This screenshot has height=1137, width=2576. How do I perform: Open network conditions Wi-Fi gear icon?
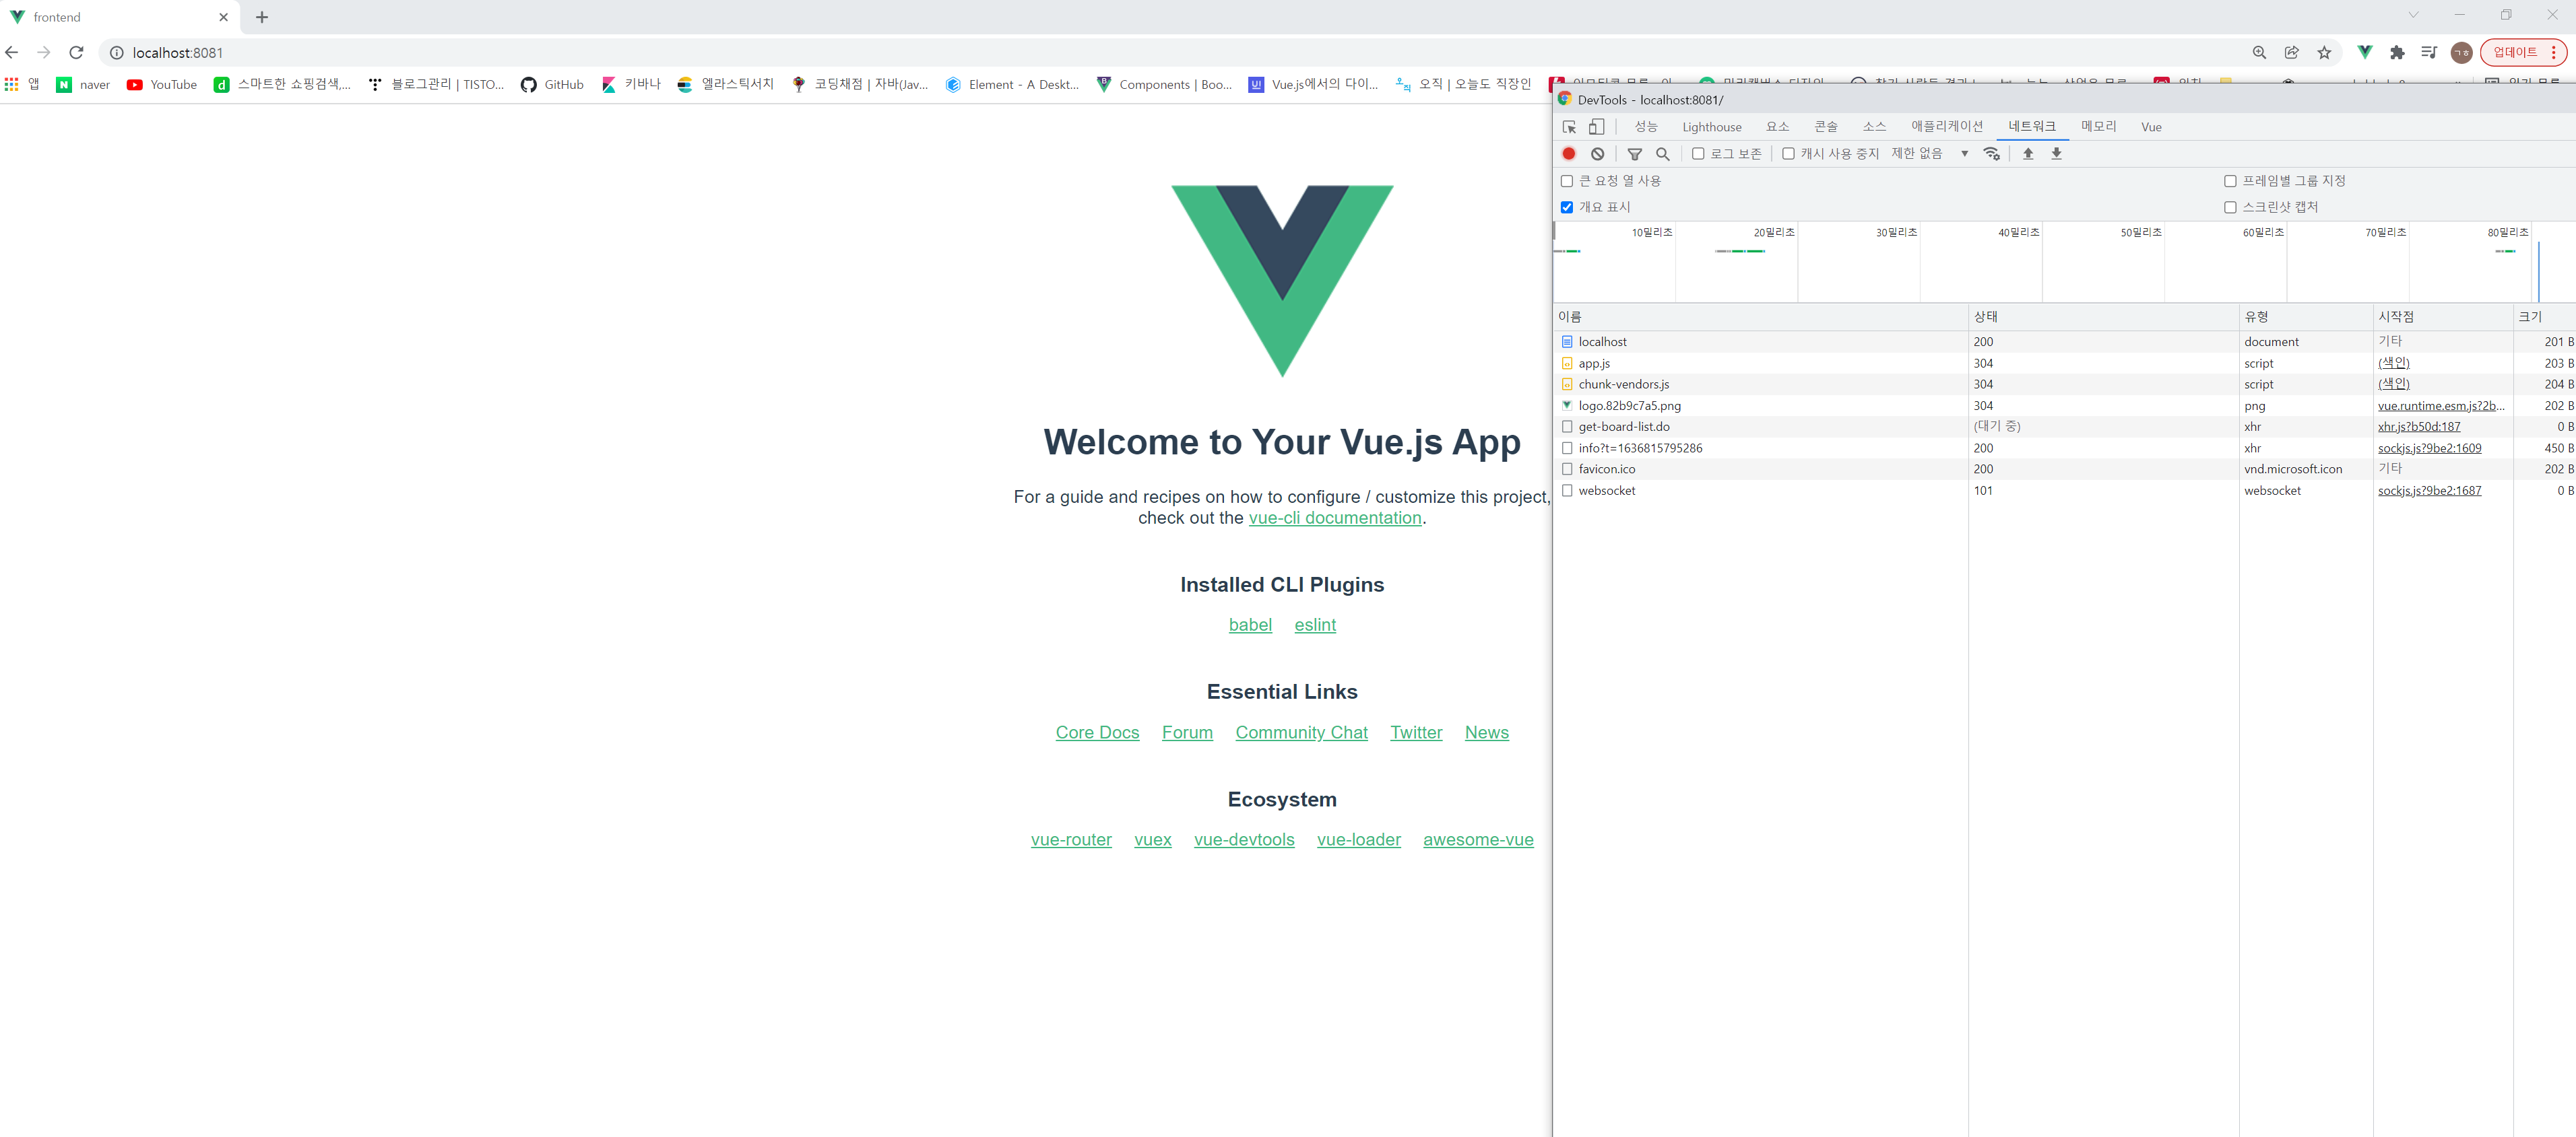[1991, 154]
